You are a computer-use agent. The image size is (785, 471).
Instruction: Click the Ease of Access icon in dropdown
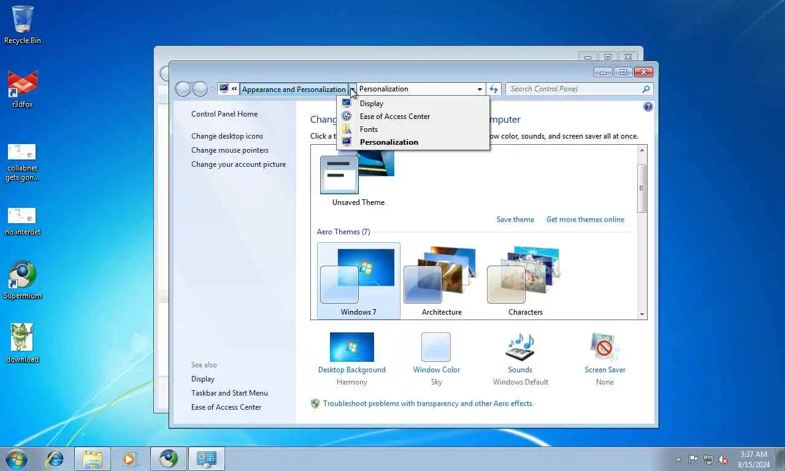point(347,116)
